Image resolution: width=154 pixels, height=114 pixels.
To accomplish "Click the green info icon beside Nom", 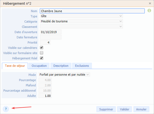I will click(149, 10).
